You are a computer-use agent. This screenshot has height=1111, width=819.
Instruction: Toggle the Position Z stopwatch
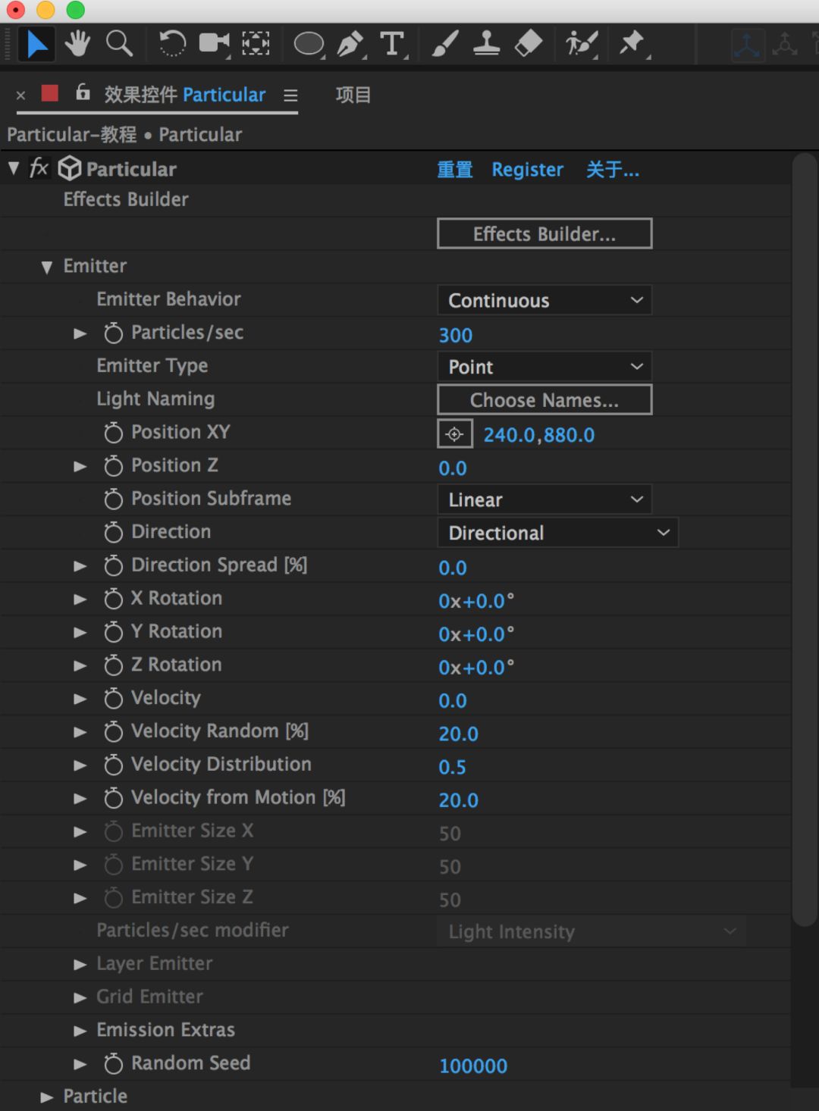click(113, 465)
